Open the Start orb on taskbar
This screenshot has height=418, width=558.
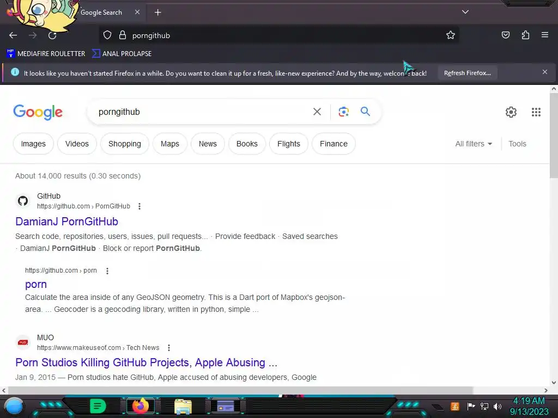(x=14, y=406)
